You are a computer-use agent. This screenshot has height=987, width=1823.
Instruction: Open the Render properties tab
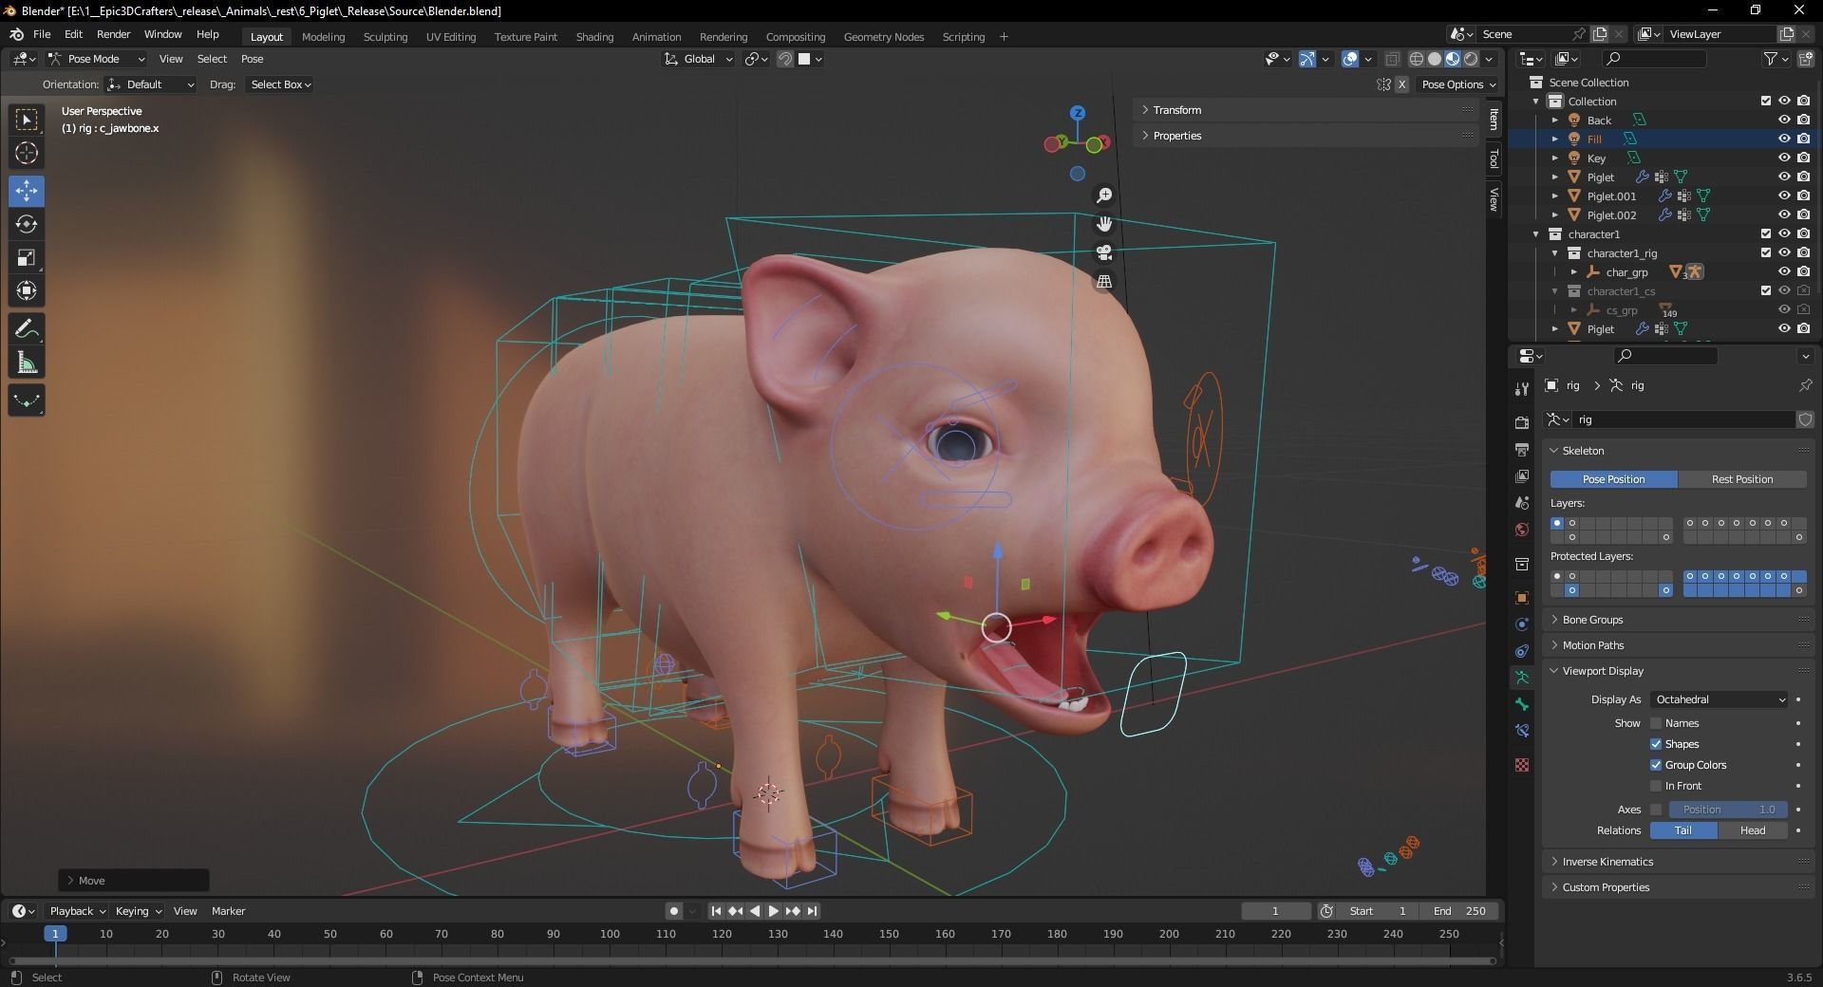[x=1522, y=422]
